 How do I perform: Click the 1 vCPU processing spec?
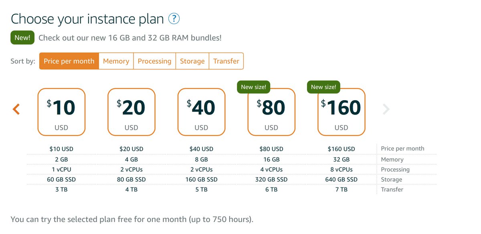tap(61, 169)
